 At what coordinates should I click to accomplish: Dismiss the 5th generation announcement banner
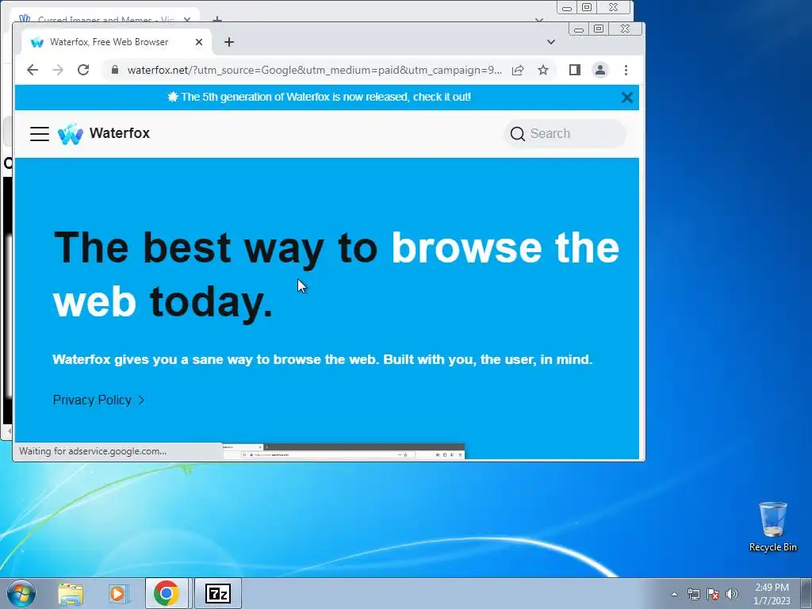tap(627, 98)
